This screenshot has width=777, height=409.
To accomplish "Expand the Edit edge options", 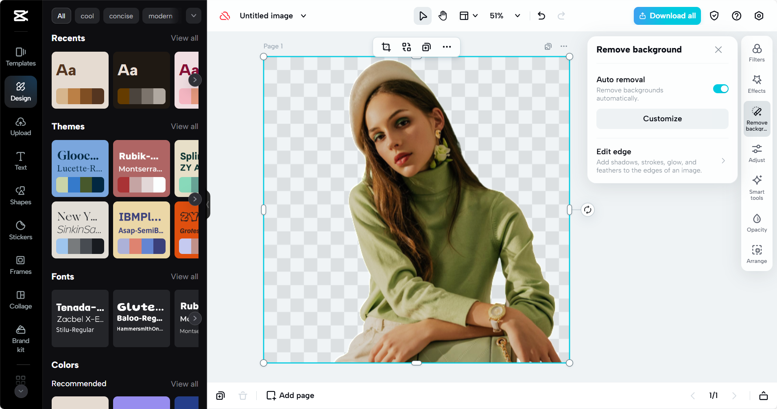I will pos(723,161).
